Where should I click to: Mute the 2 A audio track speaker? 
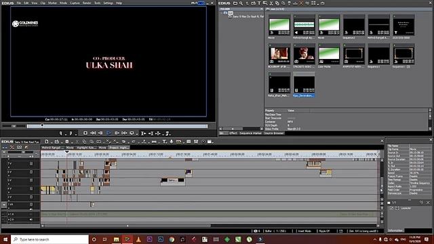coord(31,220)
